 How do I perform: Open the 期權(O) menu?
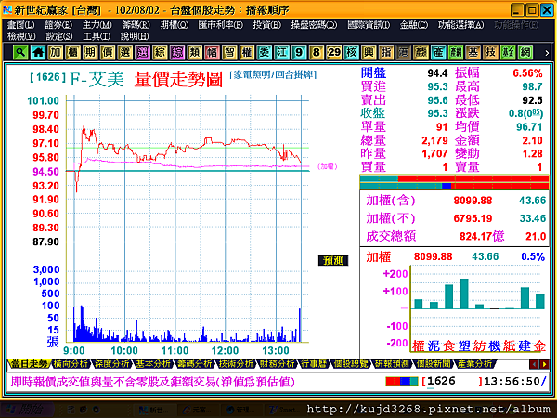[x=175, y=25]
